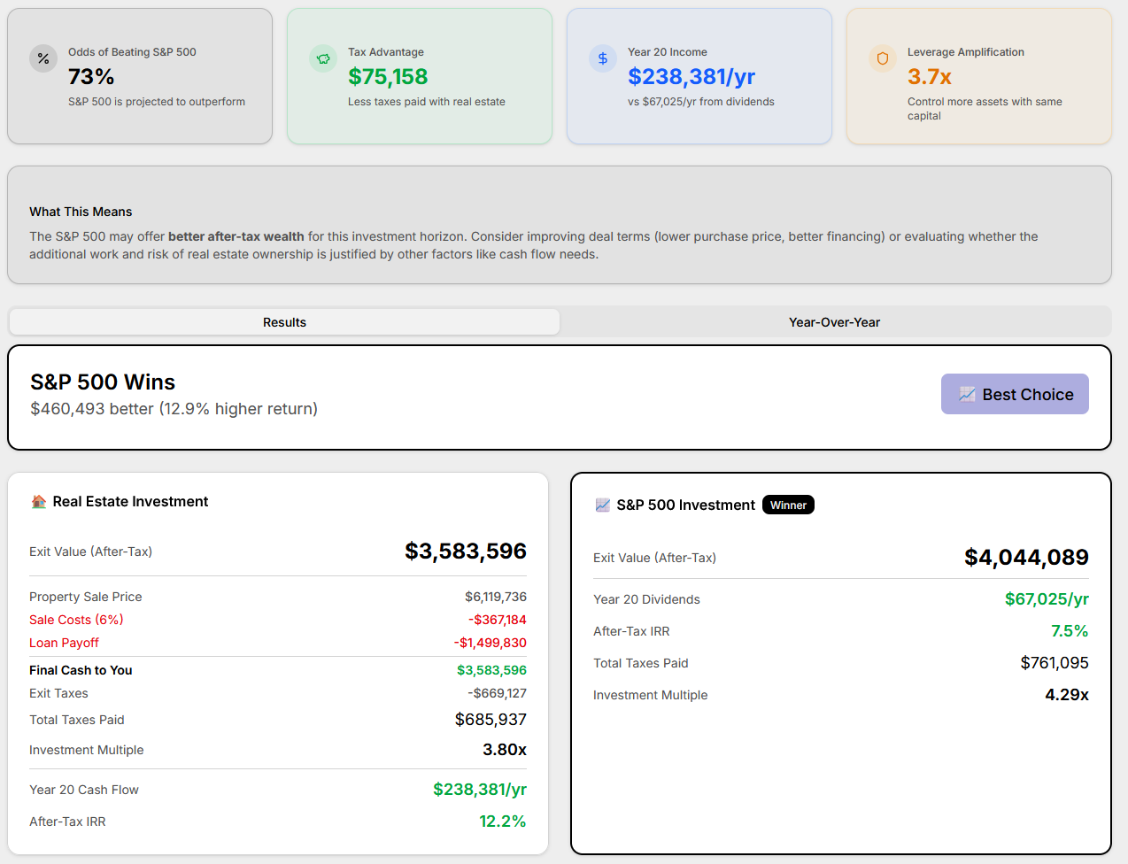Click the 3.7x leverage amplification value

[930, 77]
